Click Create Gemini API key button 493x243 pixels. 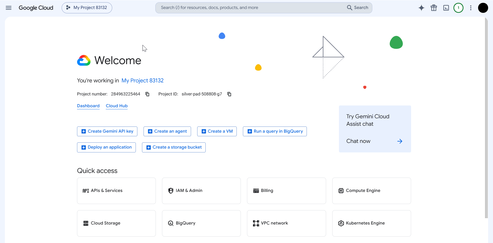[x=107, y=131]
